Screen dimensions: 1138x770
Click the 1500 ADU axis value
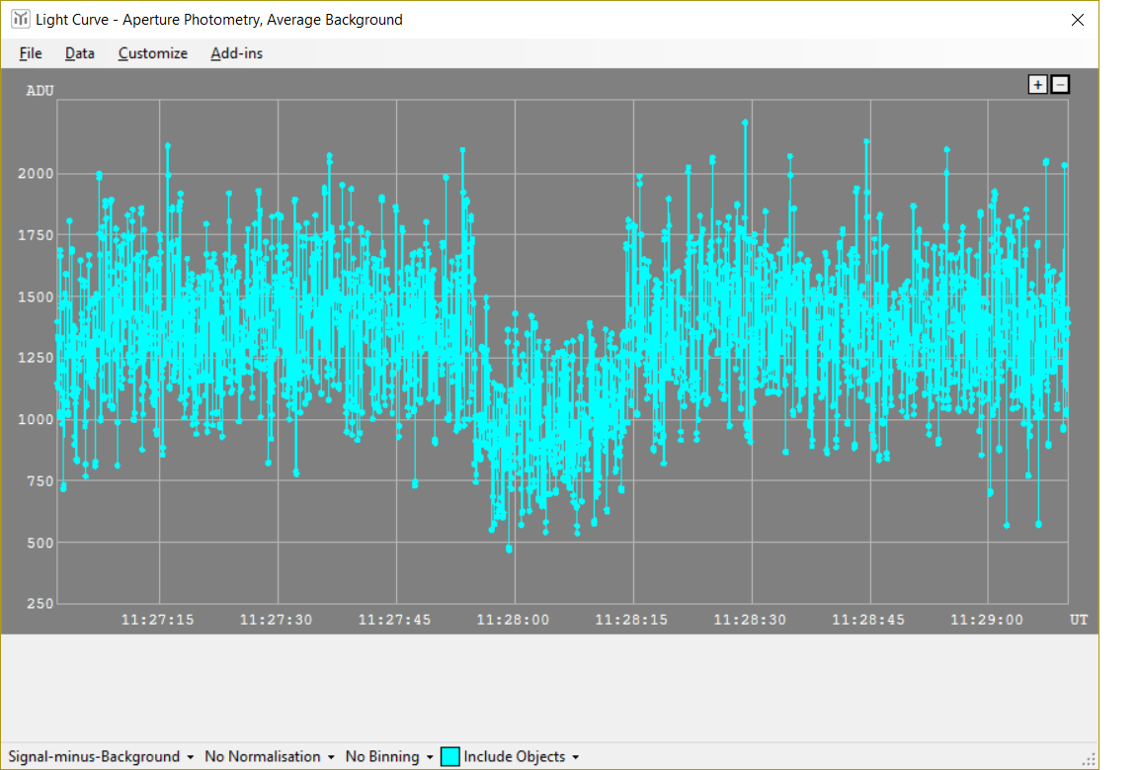(37, 298)
